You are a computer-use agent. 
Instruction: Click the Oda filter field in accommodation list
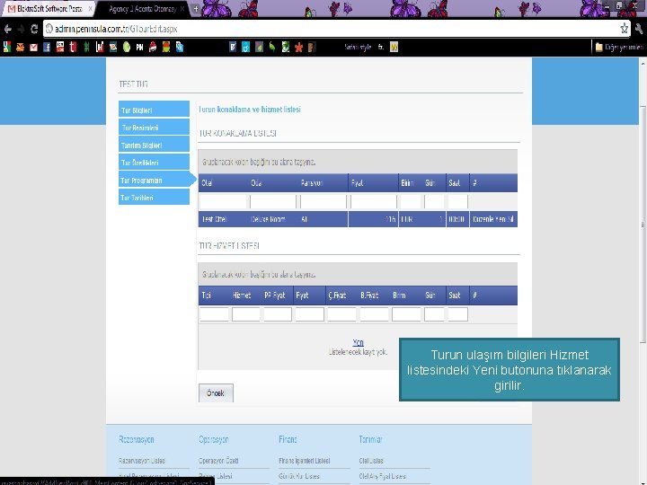(x=273, y=202)
